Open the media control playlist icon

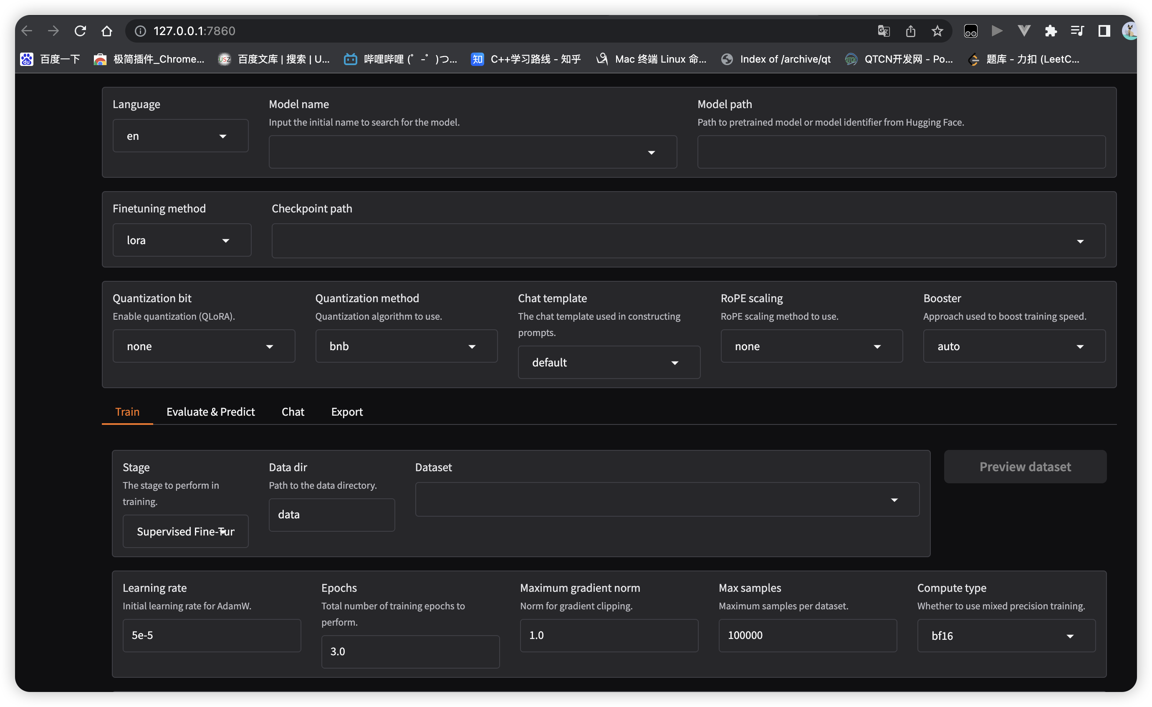click(x=1077, y=31)
